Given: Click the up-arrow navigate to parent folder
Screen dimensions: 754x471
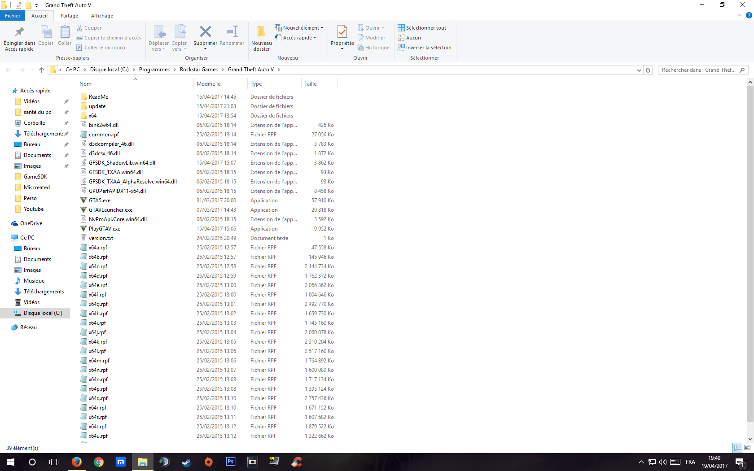Looking at the screenshot, I should coord(42,70).
